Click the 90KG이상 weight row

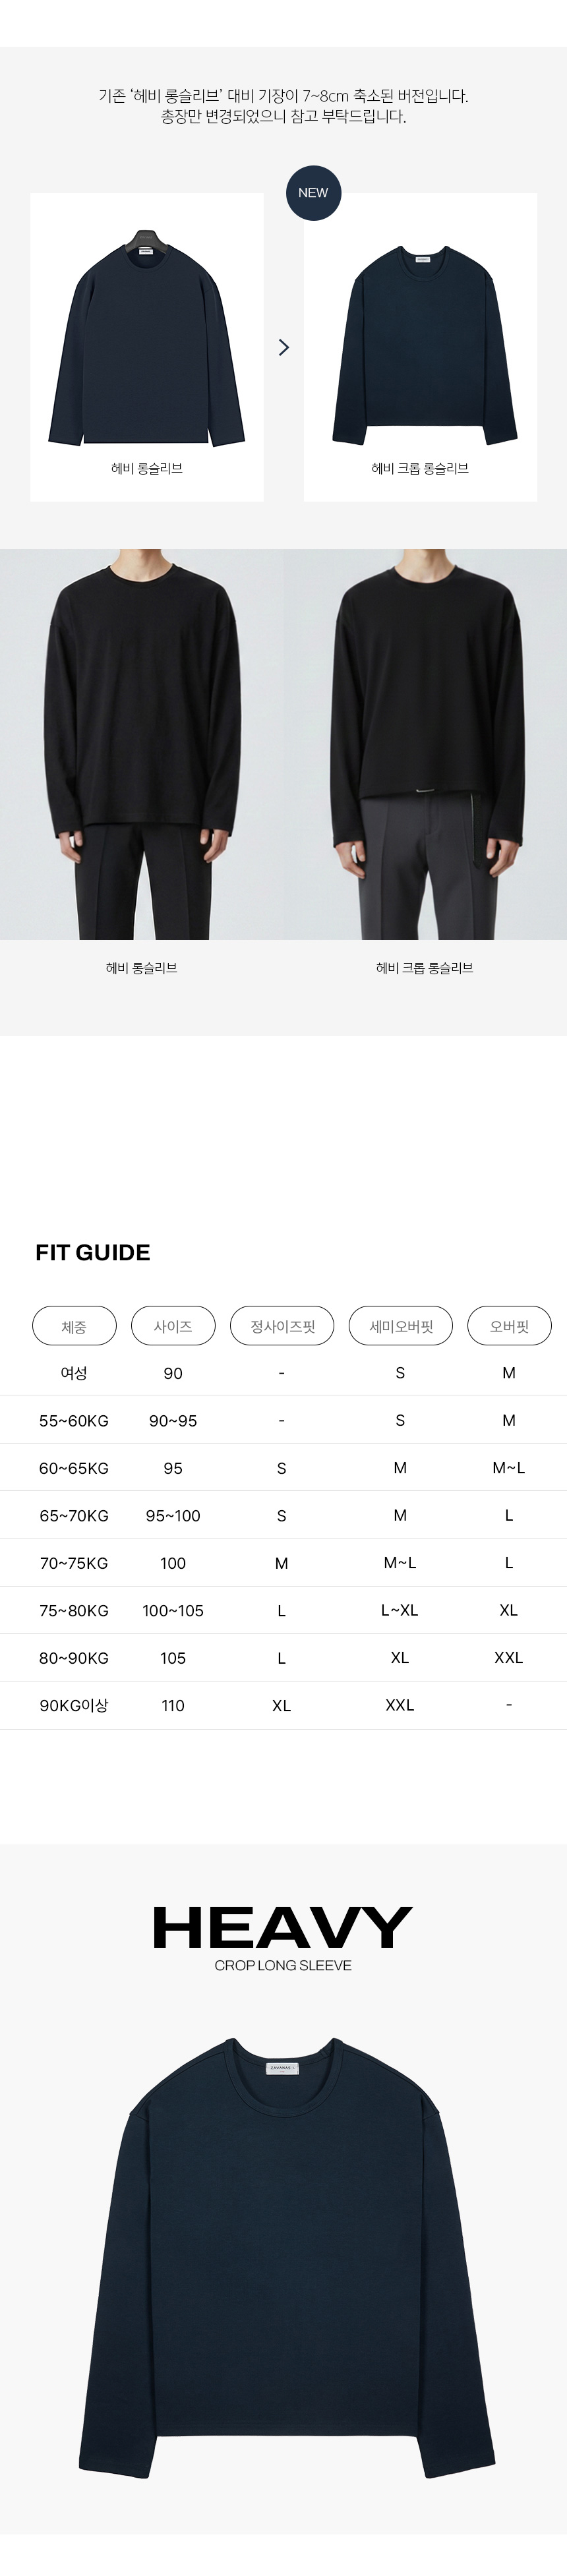(74, 1706)
